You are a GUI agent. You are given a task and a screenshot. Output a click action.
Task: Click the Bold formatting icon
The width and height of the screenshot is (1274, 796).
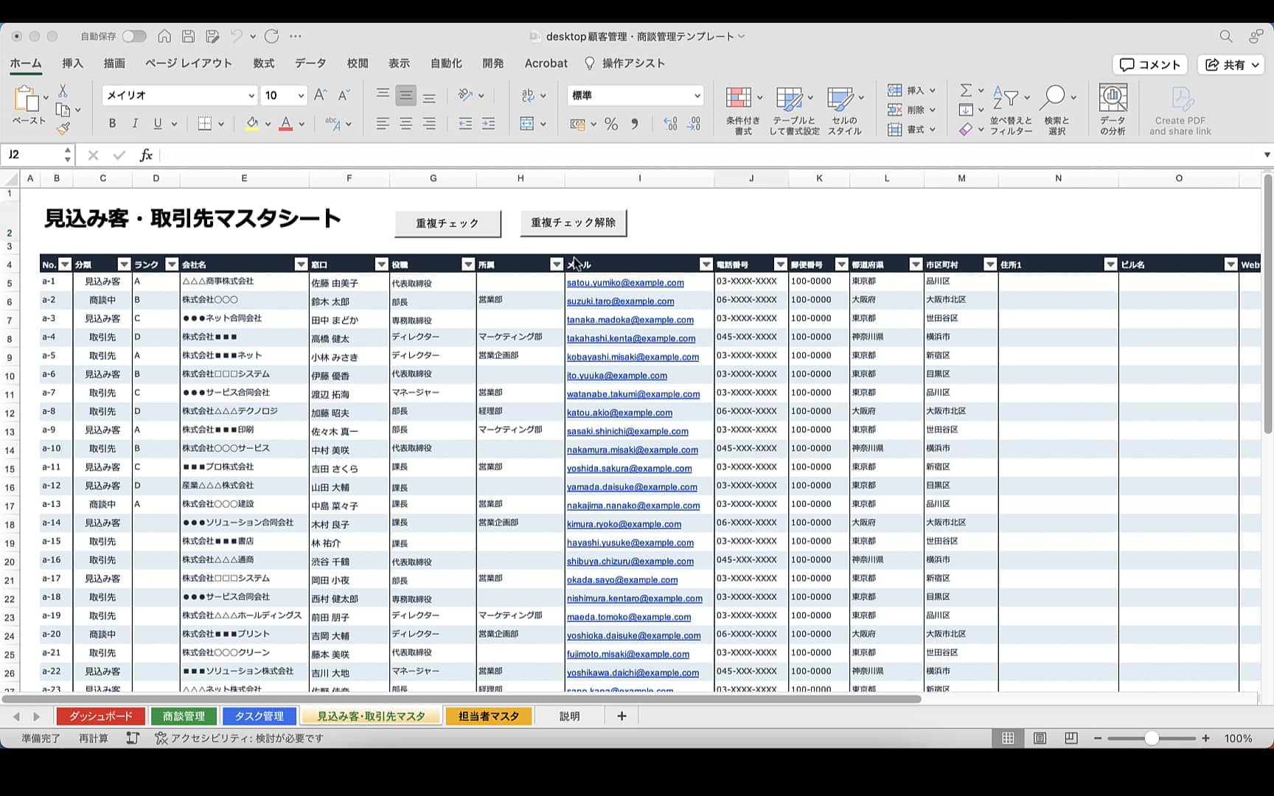(112, 124)
